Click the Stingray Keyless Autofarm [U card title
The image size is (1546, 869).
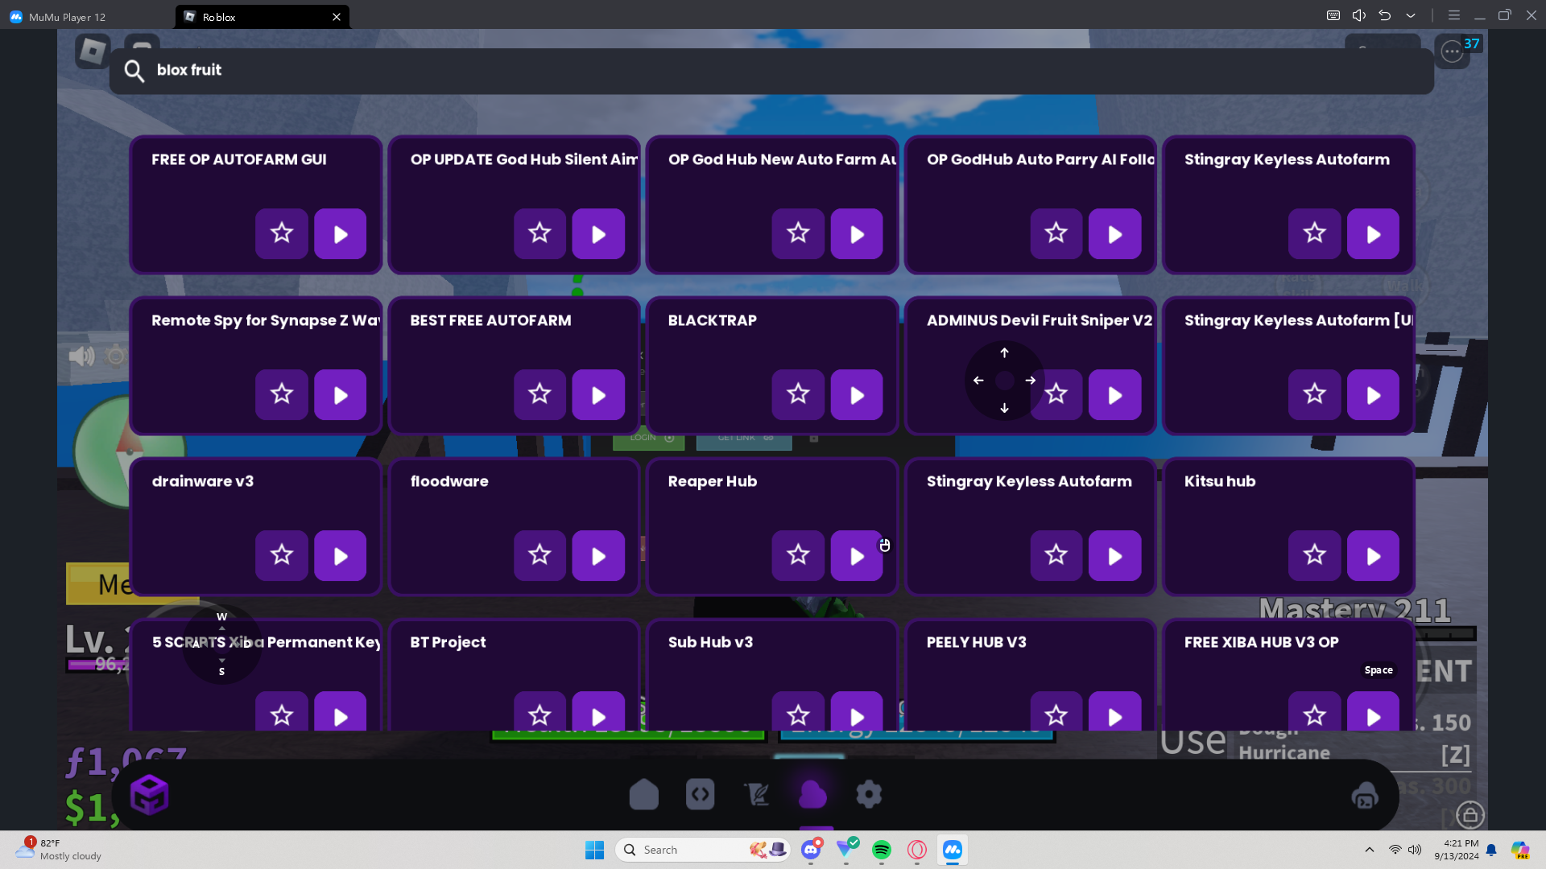pyautogui.click(x=1298, y=320)
